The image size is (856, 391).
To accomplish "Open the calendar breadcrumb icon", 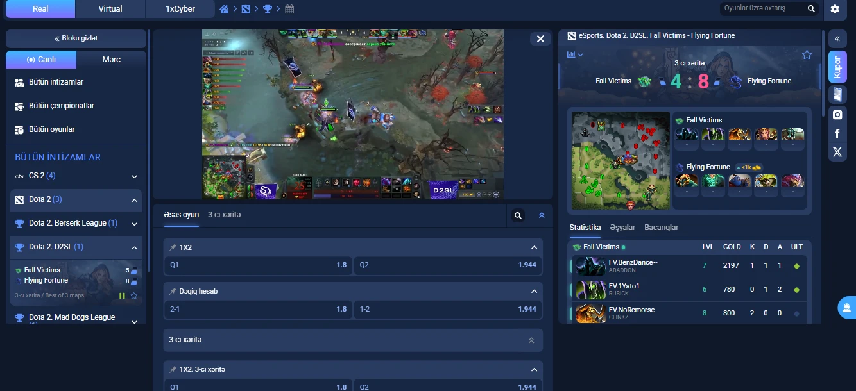I will pyautogui.click(x=289, y=9).
